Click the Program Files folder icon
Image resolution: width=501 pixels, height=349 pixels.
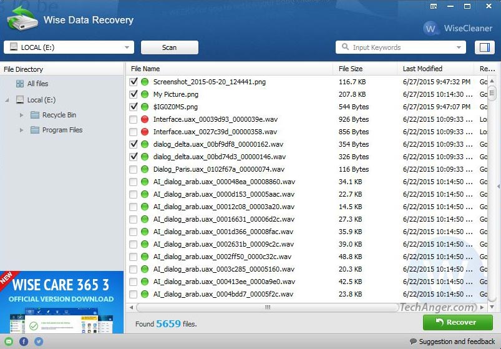pyautogui.click(x=35, y=130)
